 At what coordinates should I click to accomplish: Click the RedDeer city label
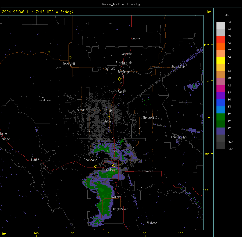click(x=124, y=72)
